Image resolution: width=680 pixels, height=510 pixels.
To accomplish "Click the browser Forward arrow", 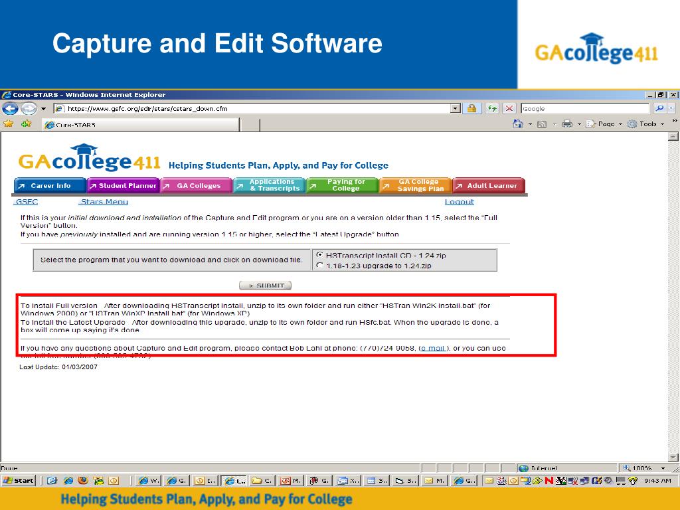I will point(29,108).
